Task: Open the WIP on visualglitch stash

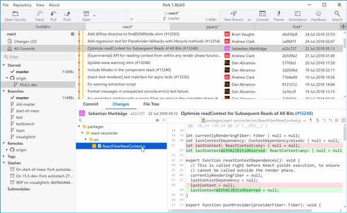Action: (x=45, y=182)
